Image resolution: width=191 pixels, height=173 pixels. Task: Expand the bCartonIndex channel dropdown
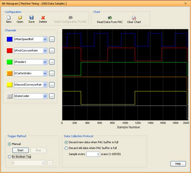(x=45, y=73)
